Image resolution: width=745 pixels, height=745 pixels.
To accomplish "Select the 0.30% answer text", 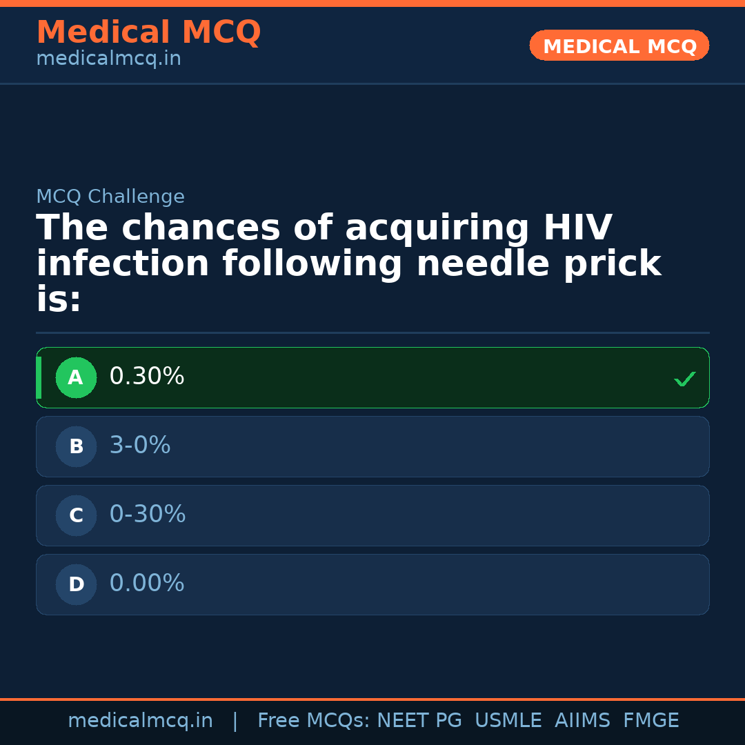I will pos(147,377).
